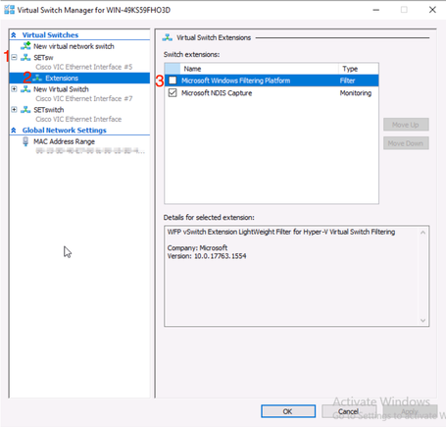Screen dimensions: 446x427
Task: Click the New virtual network switch icon
Action: (x=25, y=46)
